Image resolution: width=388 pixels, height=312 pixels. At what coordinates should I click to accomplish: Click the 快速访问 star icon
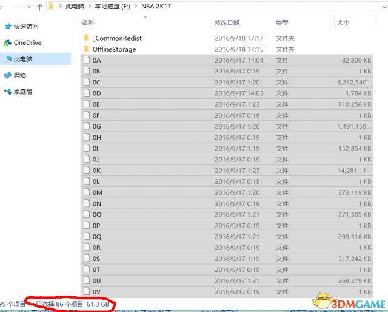click(x=8, y=26)
